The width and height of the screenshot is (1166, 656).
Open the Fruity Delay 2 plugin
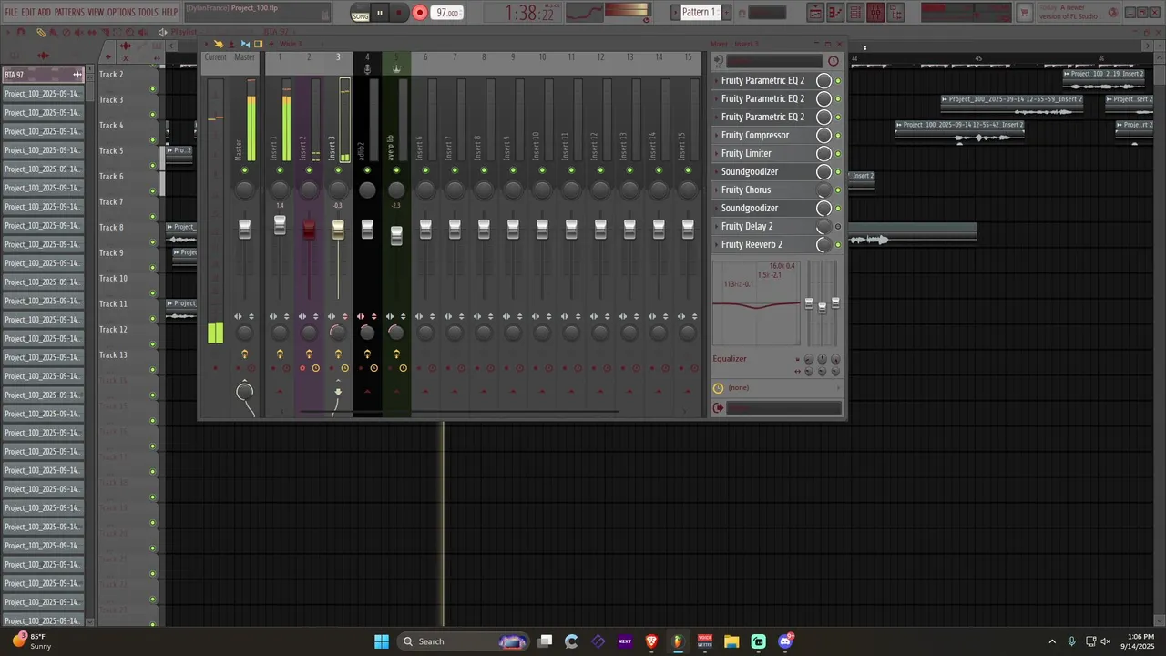[x=747, y=226]
